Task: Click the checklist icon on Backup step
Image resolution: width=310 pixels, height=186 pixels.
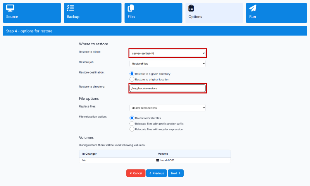Action: (x=71, y=8)
